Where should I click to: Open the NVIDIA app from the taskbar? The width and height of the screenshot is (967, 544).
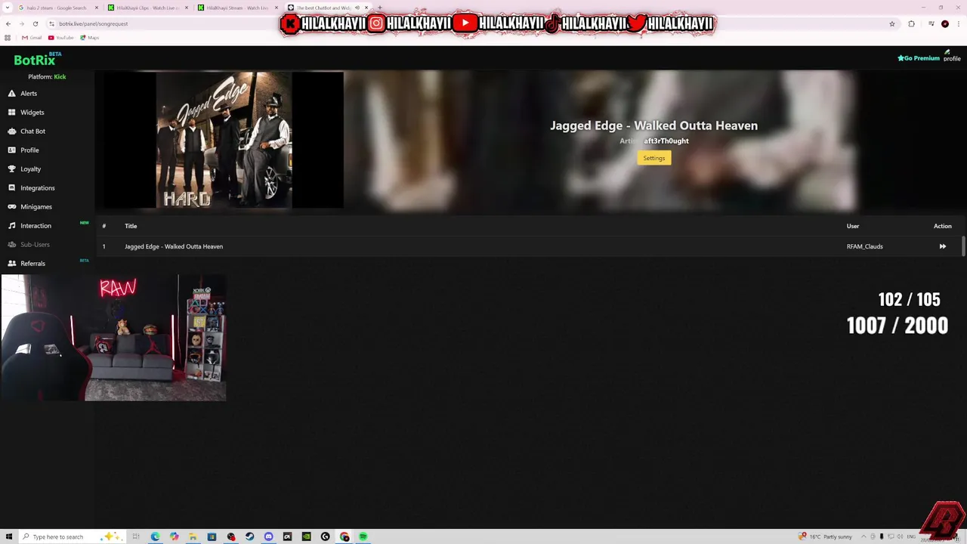pos(306,536)
